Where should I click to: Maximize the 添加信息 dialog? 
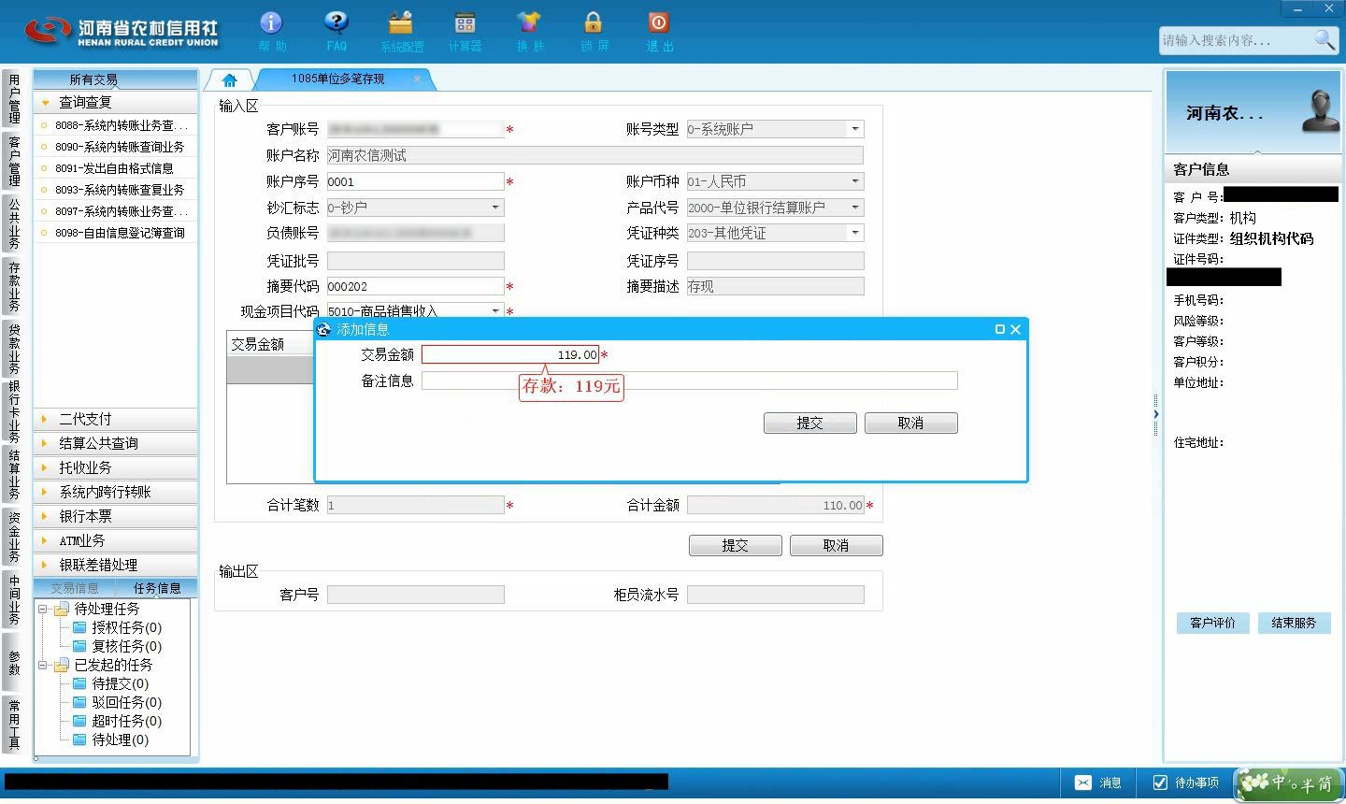click(1000, 329)
